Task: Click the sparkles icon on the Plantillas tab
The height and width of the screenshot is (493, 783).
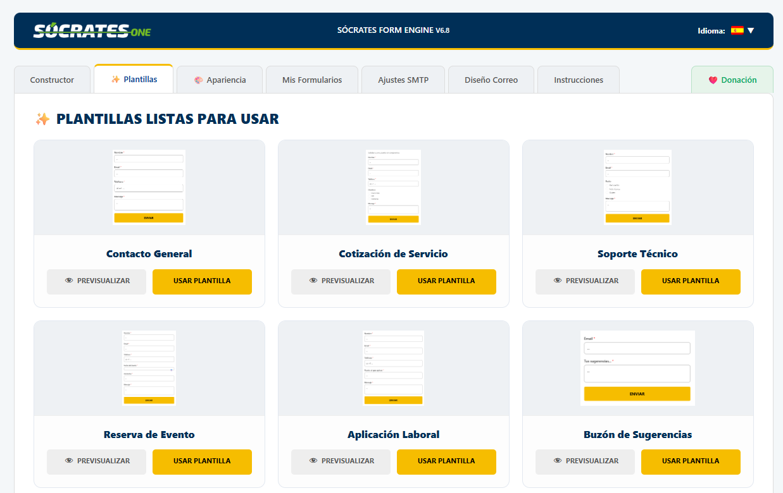Action: pyautogui.click(x=115, y=79)
